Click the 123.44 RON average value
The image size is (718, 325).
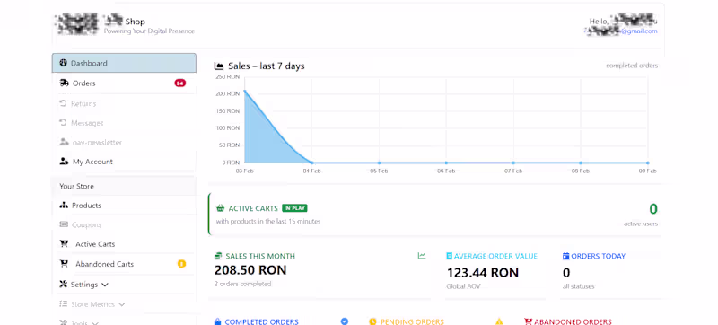483,273
